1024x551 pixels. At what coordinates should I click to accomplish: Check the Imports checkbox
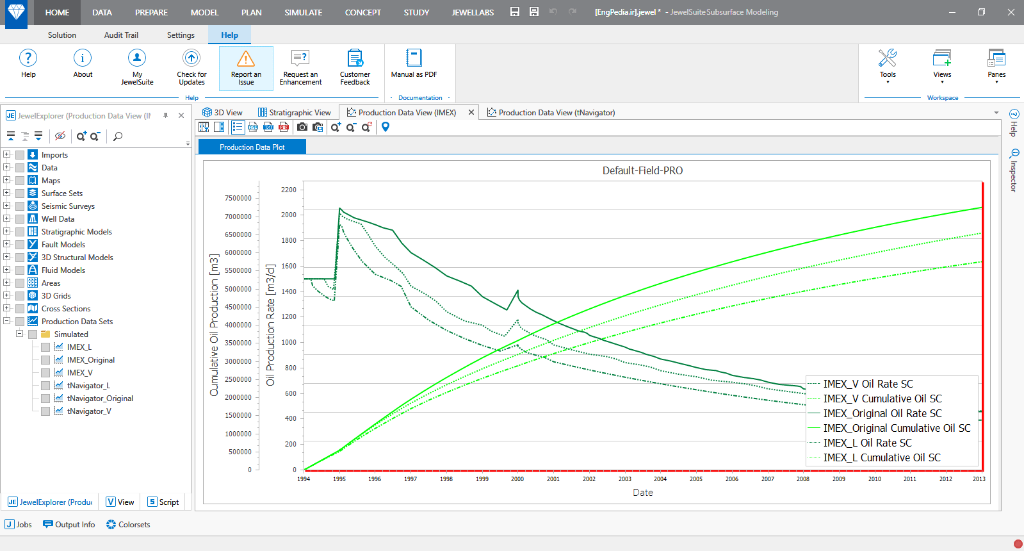(20, 155)
